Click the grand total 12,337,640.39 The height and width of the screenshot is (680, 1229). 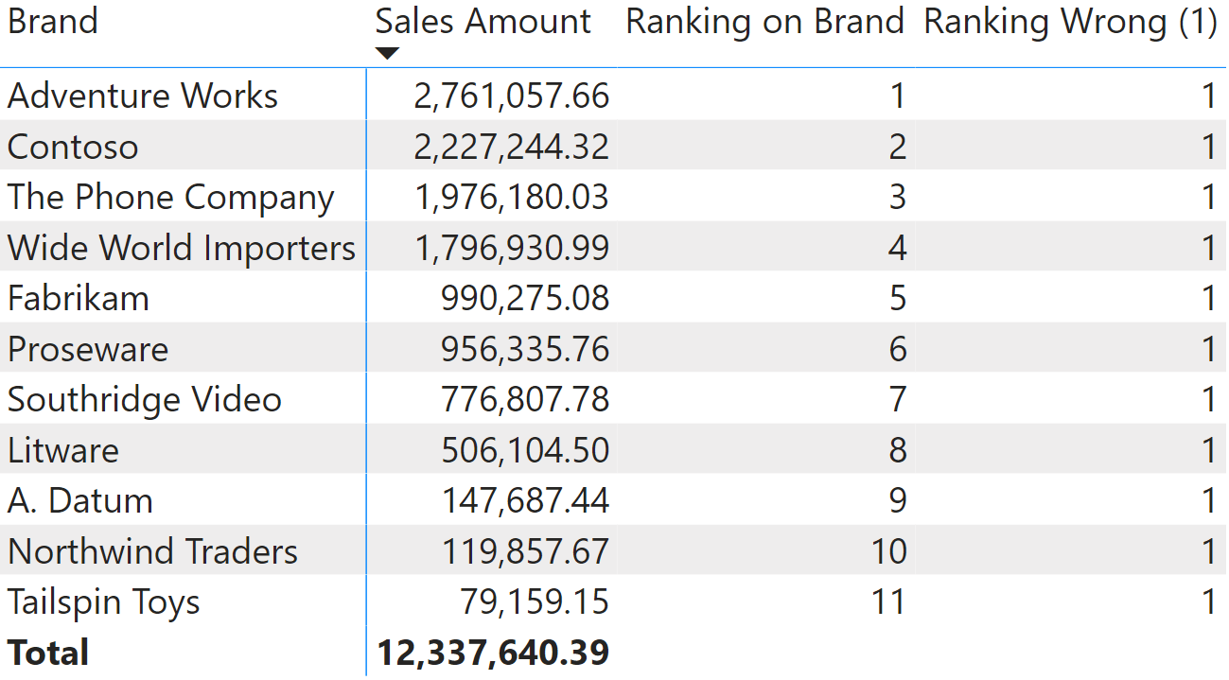point(493,653)
